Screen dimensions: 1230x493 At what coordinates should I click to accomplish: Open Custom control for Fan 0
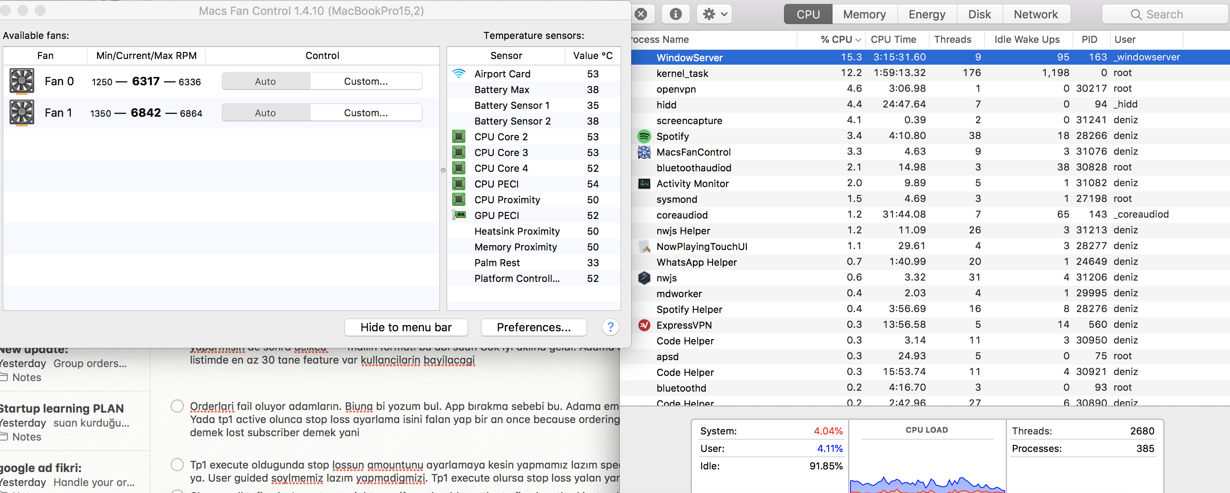[366, 81]
